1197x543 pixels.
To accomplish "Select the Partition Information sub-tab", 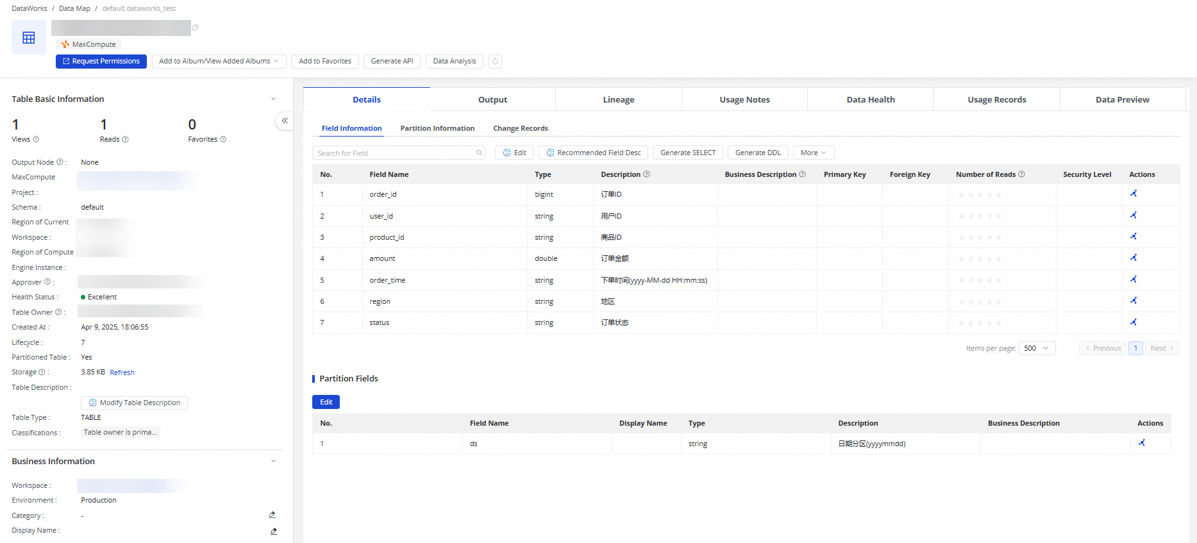I will [438, 128].
